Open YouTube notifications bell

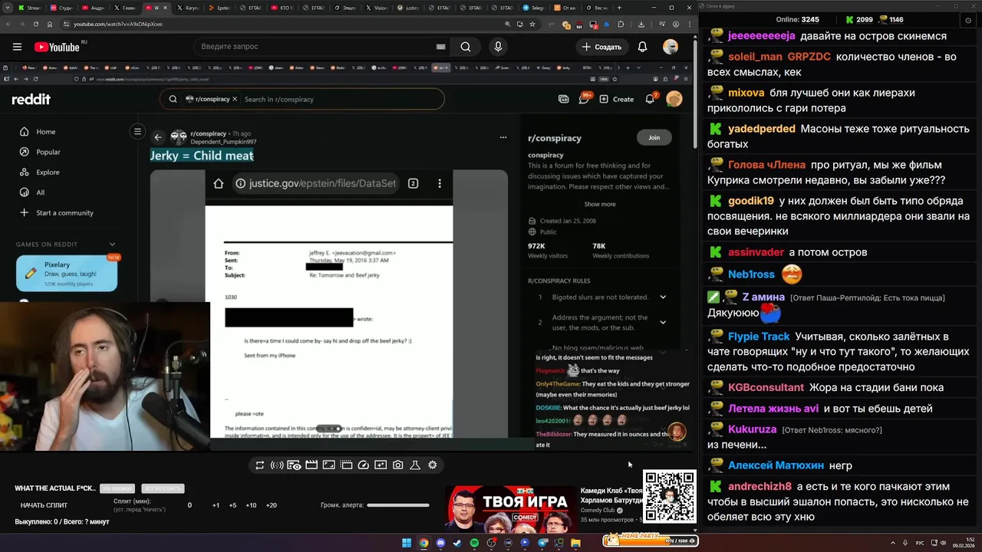(642, 47)
